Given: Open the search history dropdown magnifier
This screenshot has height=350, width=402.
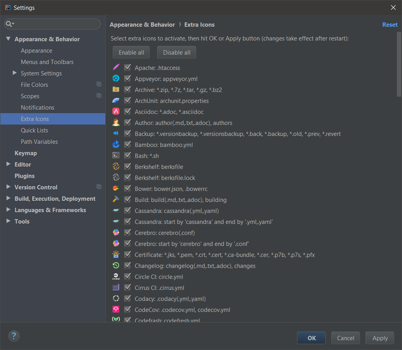Looking at the screenshot, I should [10, 24].
